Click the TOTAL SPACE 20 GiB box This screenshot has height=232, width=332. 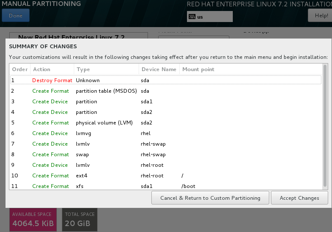80,220
